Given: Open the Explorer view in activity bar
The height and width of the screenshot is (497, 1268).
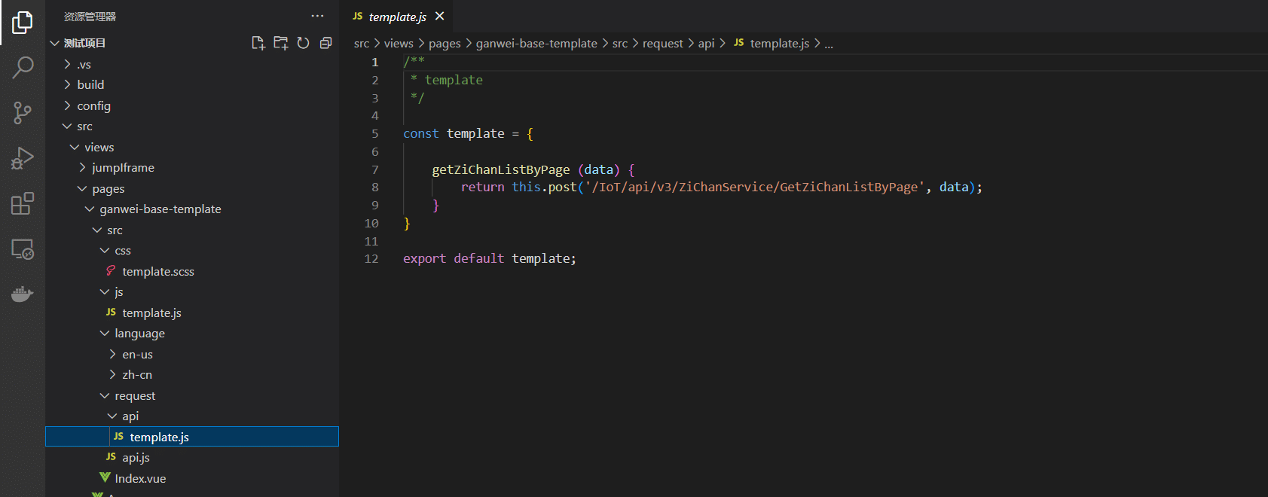Looking at the screenshot, I should (x=23, y=23).
